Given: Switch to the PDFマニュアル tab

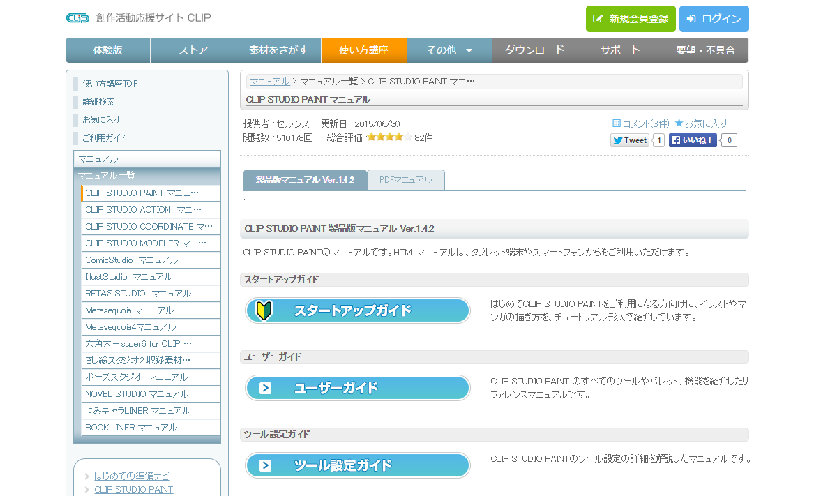Looking at the screenshot, I should pyautogui.click(x=405, y=180).
